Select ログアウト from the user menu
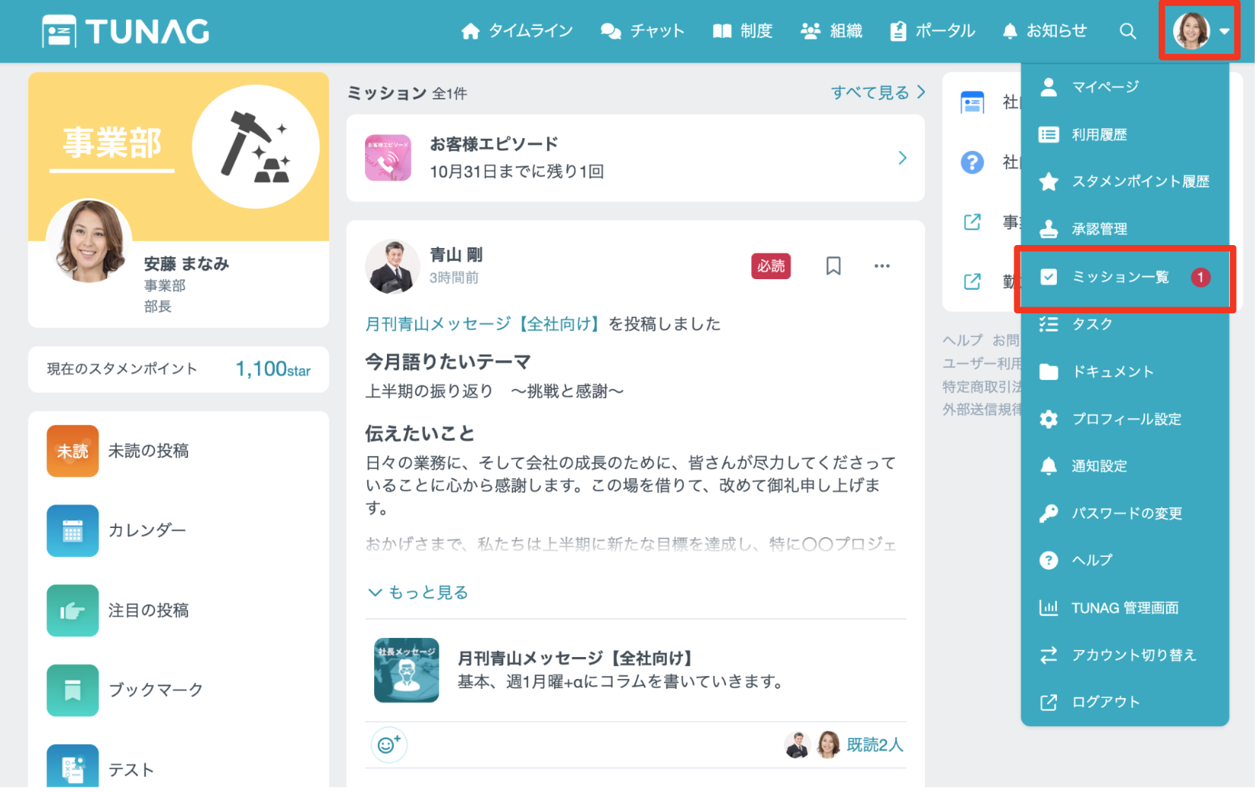Screen dimensions: 1255x792 1105,702
